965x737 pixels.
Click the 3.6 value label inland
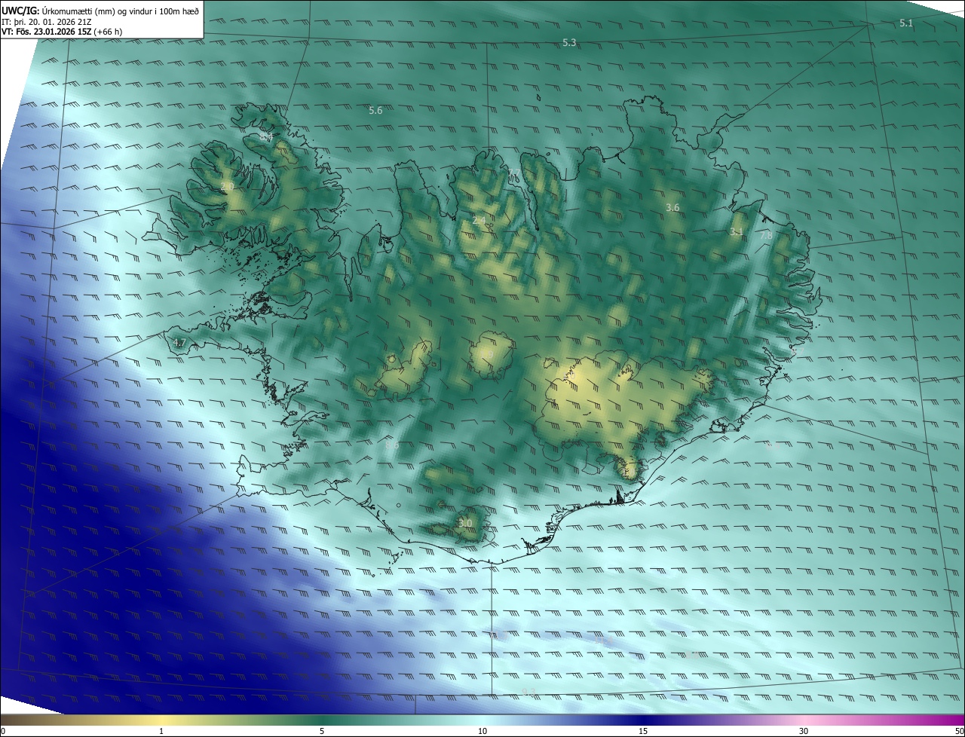coord(673,207)
